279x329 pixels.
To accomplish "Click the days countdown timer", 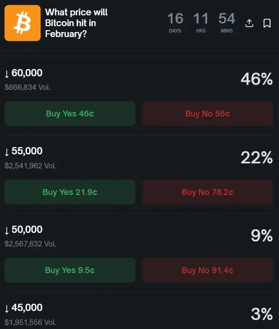I will point(175,23).
